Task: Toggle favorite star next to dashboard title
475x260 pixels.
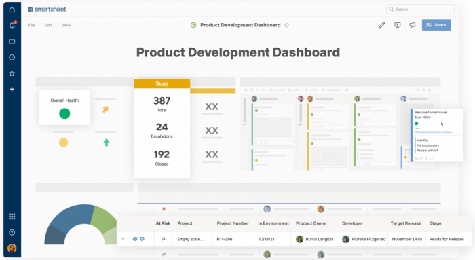Action: (x=286, y=25)
